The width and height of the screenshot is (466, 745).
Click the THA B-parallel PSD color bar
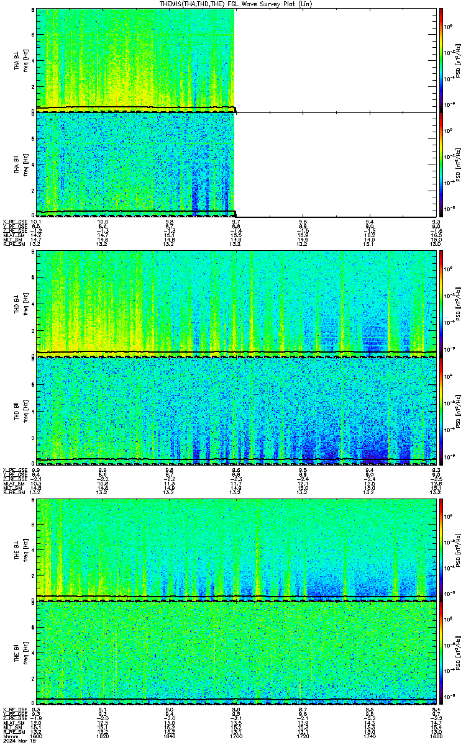pyautogui.click(x=441, y=164)
